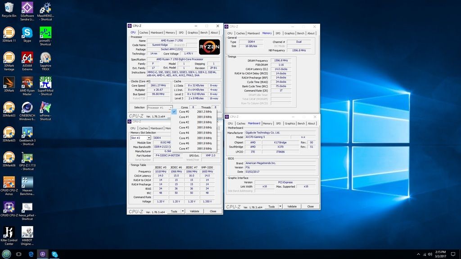Open the volume control in the system tray

430,255
